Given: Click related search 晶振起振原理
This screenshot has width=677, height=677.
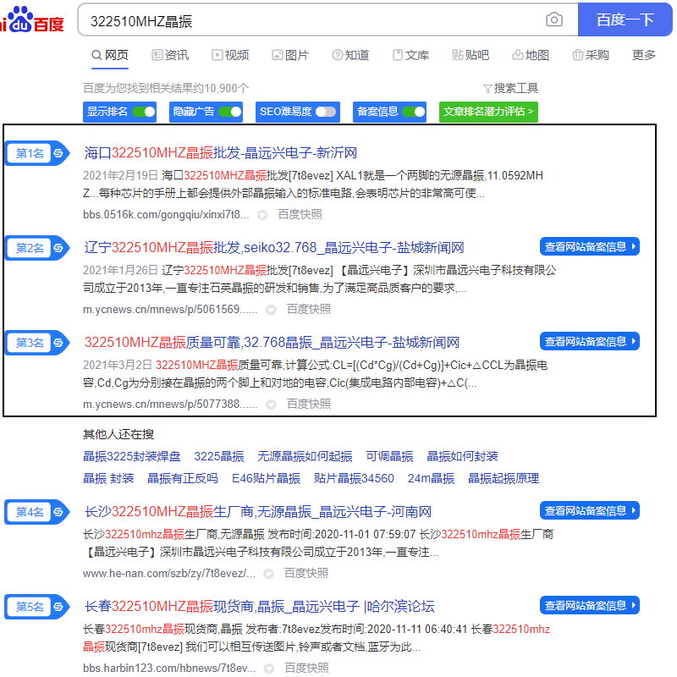Looking at the screenshot, I should click(x=504, y=478).
